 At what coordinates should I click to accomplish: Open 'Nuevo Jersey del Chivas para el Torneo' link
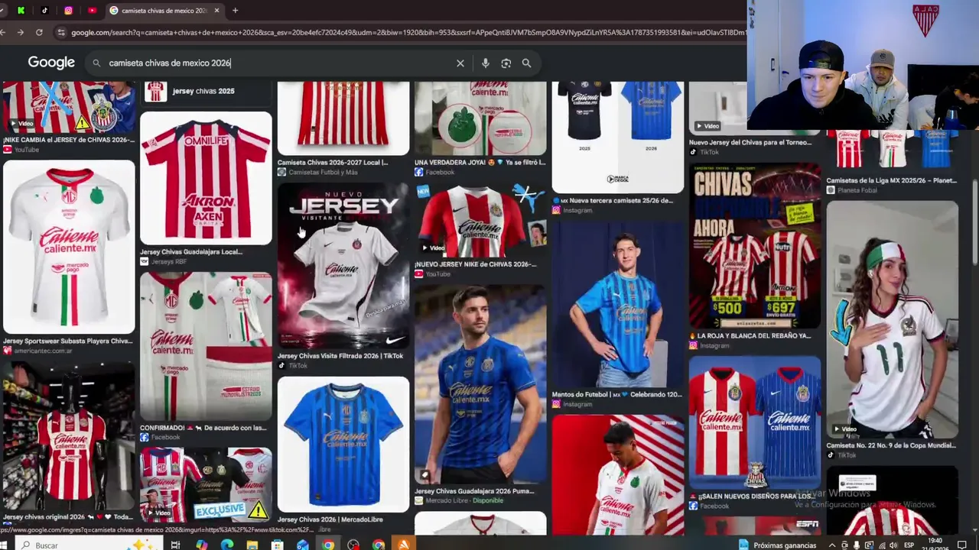click(750, 142)
